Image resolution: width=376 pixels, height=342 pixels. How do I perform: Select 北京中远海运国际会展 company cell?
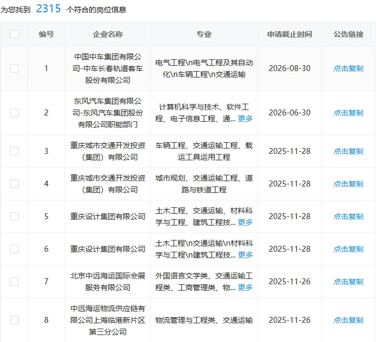tap(108, 282)
